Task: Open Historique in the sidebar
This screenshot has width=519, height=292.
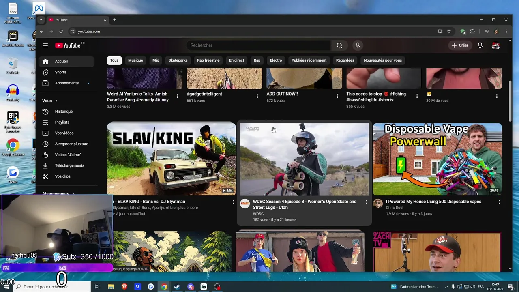Action: click(66, 112)
